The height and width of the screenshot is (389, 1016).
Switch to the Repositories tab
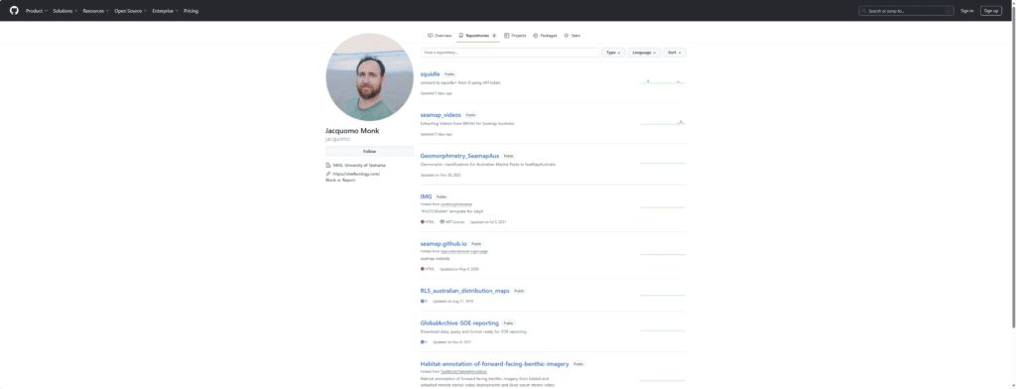tap(477, 36)
